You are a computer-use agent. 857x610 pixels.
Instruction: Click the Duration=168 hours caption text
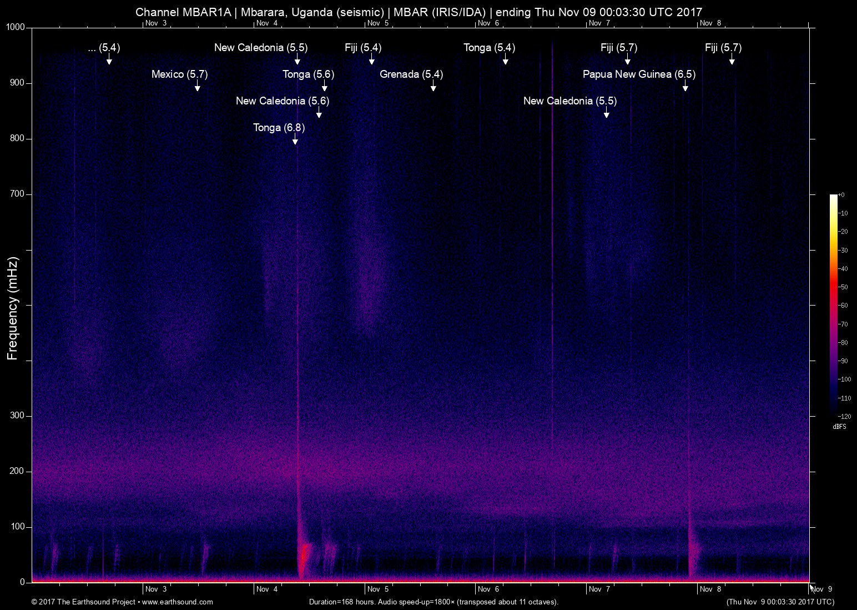click(433, 602)
